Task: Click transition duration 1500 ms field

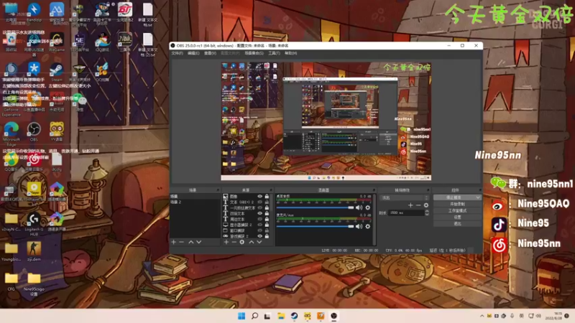Action: coord(406,212)
